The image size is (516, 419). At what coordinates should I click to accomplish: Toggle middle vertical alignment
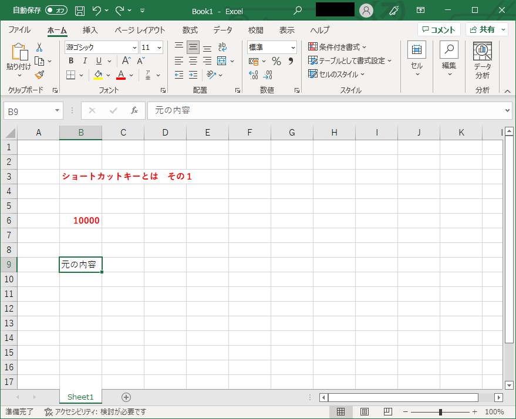[193, 48]
